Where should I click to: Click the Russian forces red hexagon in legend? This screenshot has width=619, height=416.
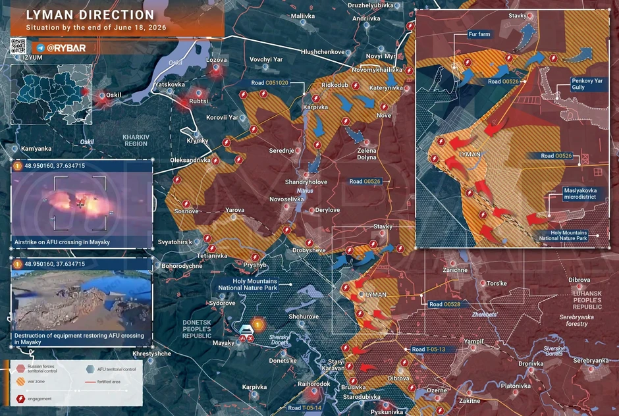click(20, 369)
